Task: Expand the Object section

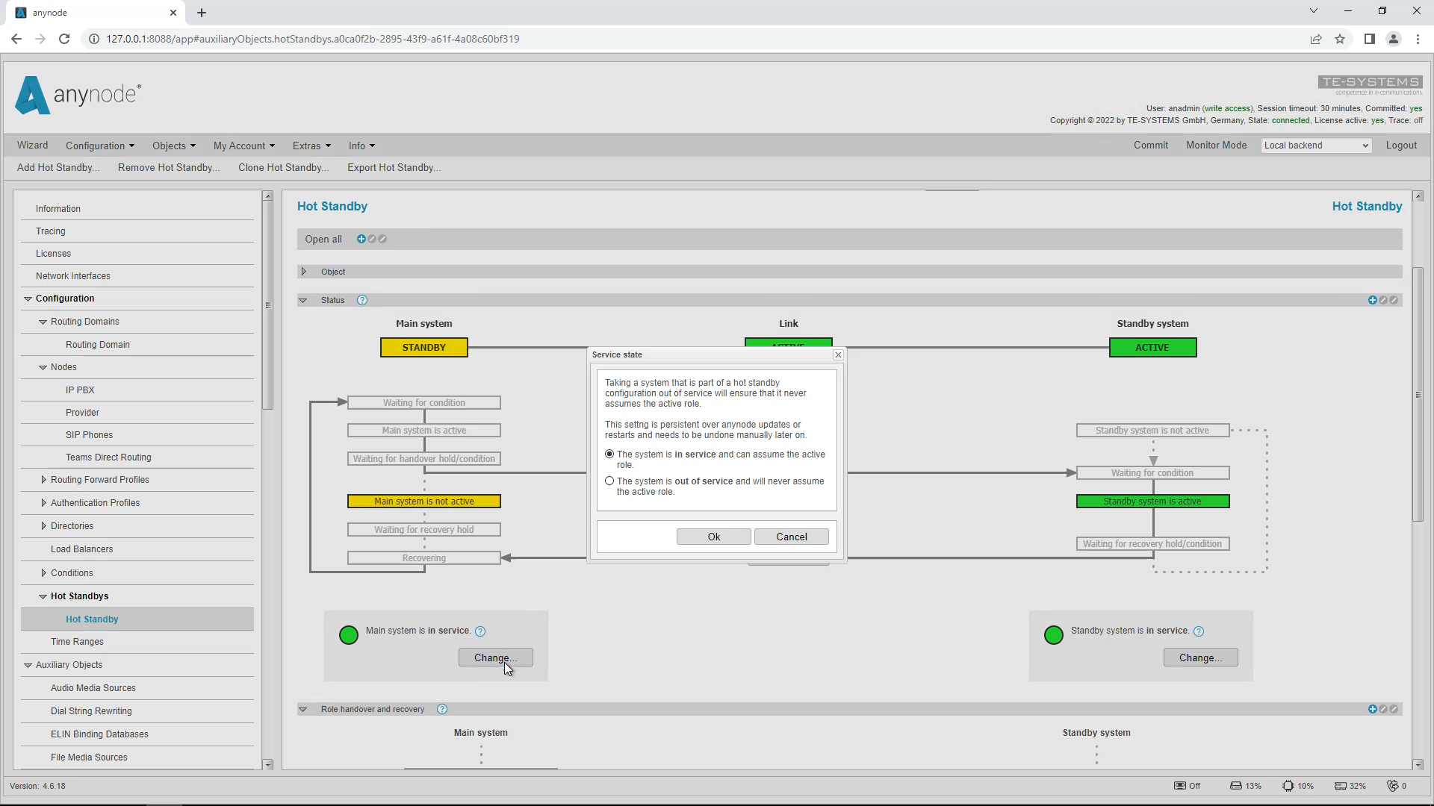Action: click(x=303, y=272)
